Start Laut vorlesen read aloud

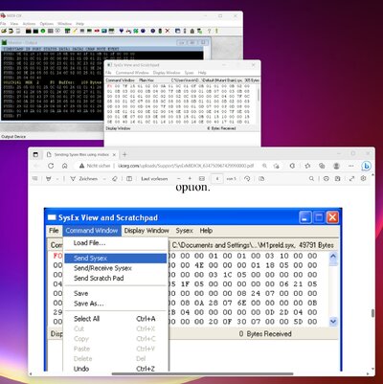(x=154, y=178)
